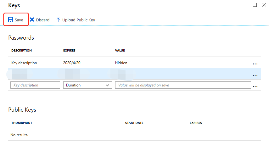Choose Upload Public Key text
Screen dimensions: 269x149
click(79, 20)
